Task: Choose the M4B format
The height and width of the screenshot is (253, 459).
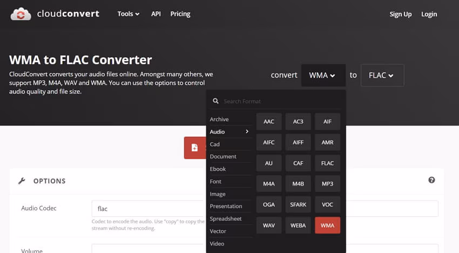Action: [298, 184]
